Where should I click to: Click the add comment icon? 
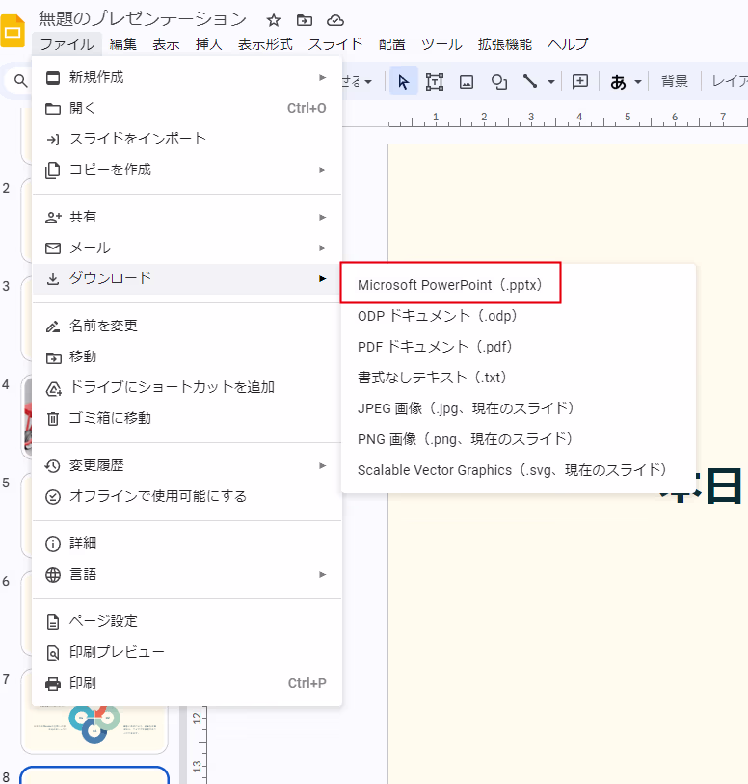(580, 81)
